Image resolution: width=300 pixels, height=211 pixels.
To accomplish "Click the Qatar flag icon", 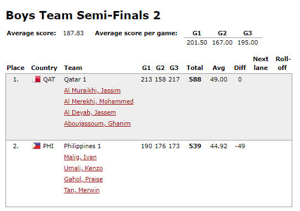I will pyautogui.click(x=36, y=79).
